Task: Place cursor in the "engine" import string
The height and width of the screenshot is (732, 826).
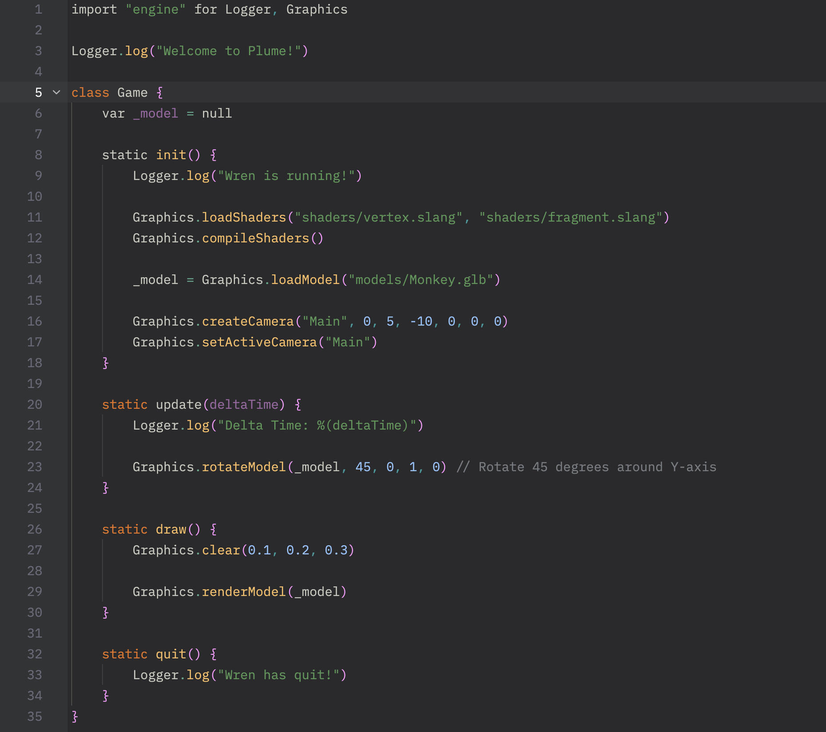Action: [155, 9]
